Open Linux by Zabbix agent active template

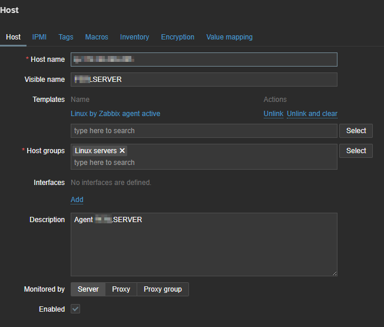click(x=115, y=114)
